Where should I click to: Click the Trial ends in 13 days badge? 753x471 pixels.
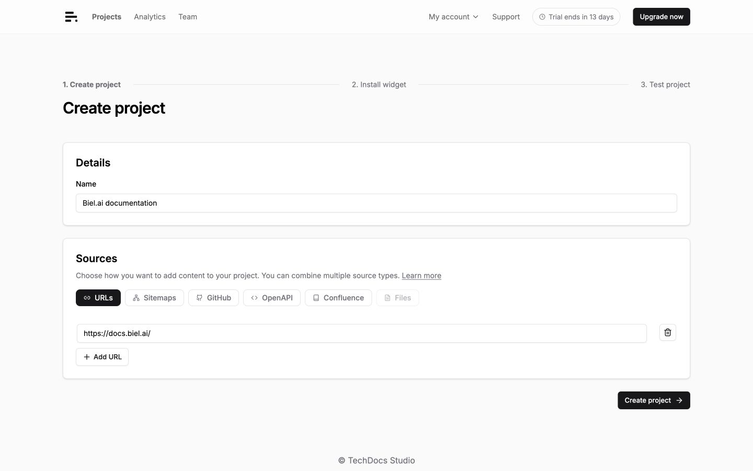(x=576, y=17)
